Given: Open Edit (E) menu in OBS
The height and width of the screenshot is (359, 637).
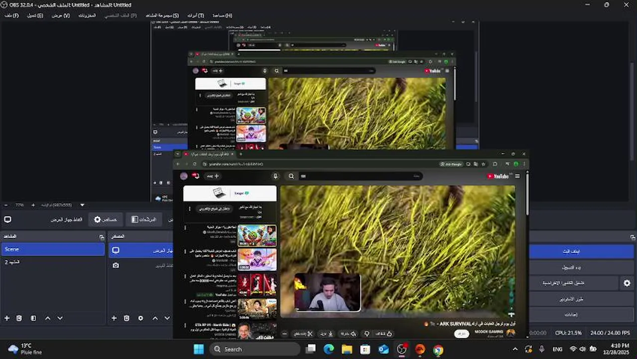Looking at the screenshot, I should pyautogui.click(x=35, y=15).
